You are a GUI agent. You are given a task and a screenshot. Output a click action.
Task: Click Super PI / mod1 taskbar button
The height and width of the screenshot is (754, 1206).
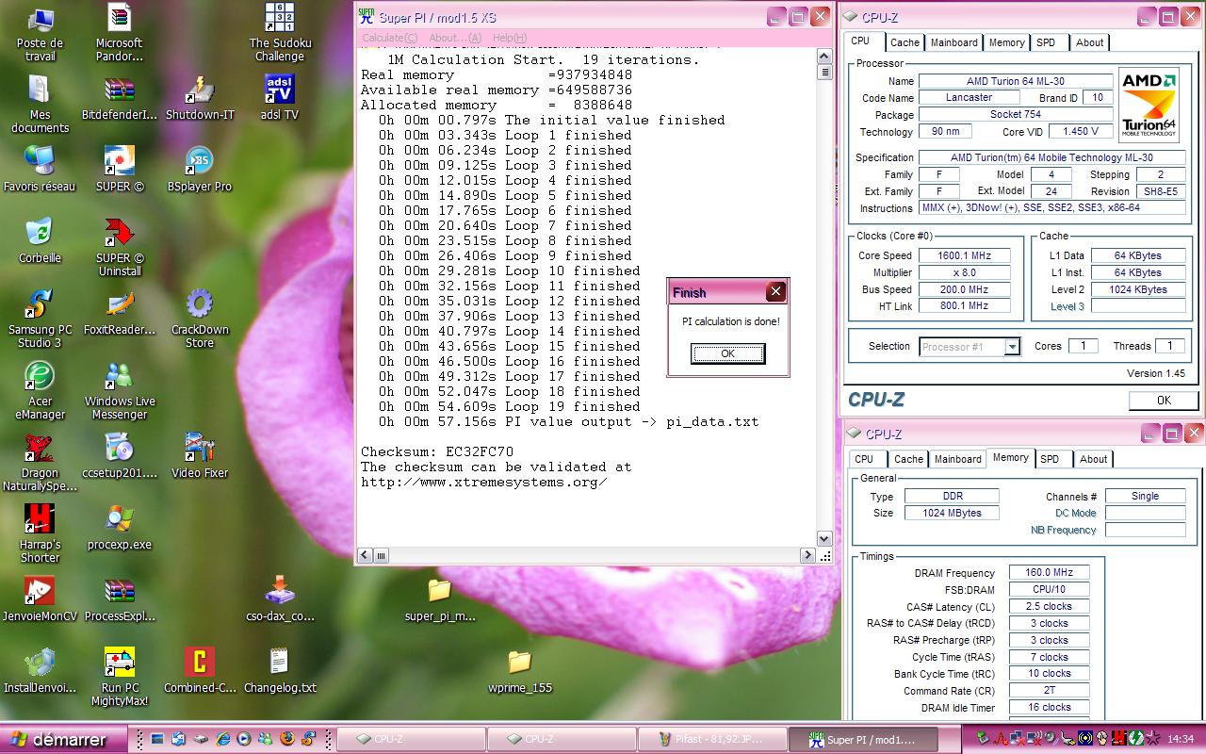coord(862,740)
